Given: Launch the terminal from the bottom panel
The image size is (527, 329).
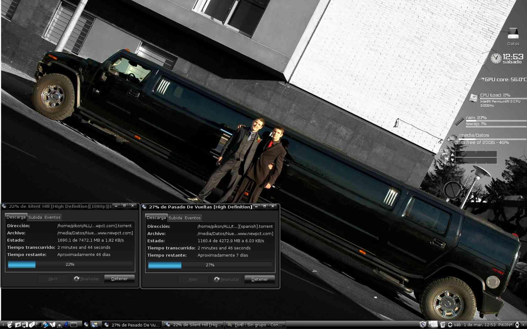Looking at the screenshot, I should 38,325.
